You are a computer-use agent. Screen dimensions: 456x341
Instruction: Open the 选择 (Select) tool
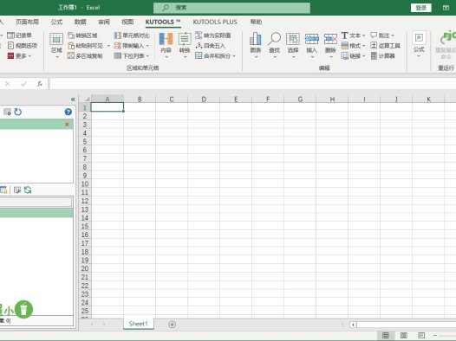point(293,45)
